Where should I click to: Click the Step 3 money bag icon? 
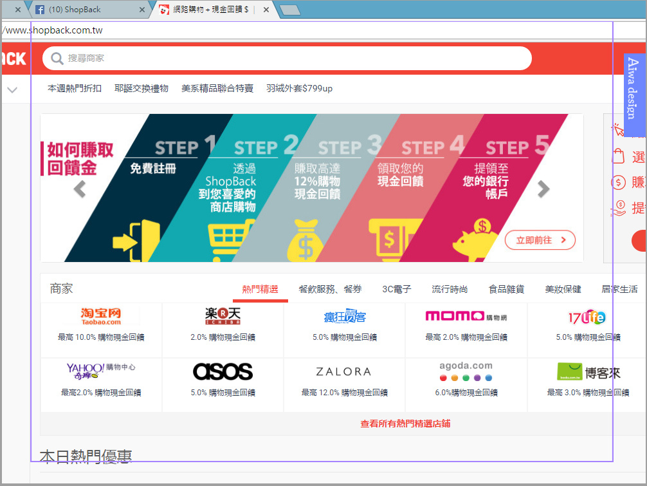point(305,241)
